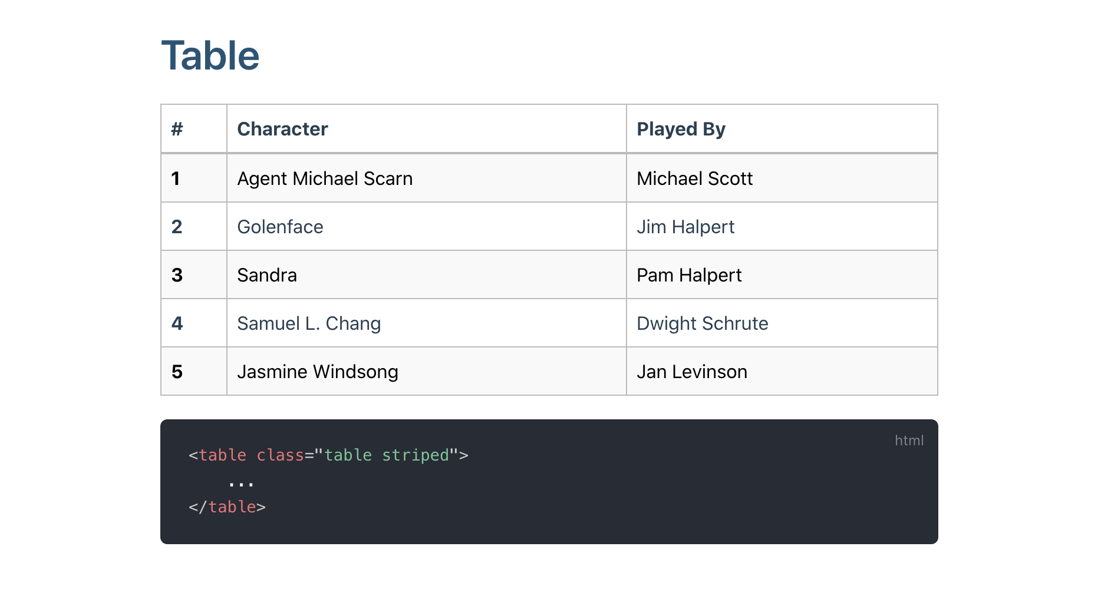Click the Character column header
The height and width of the screenshot is (596, 1101).
pyautogui.click(x=282, y=128)
